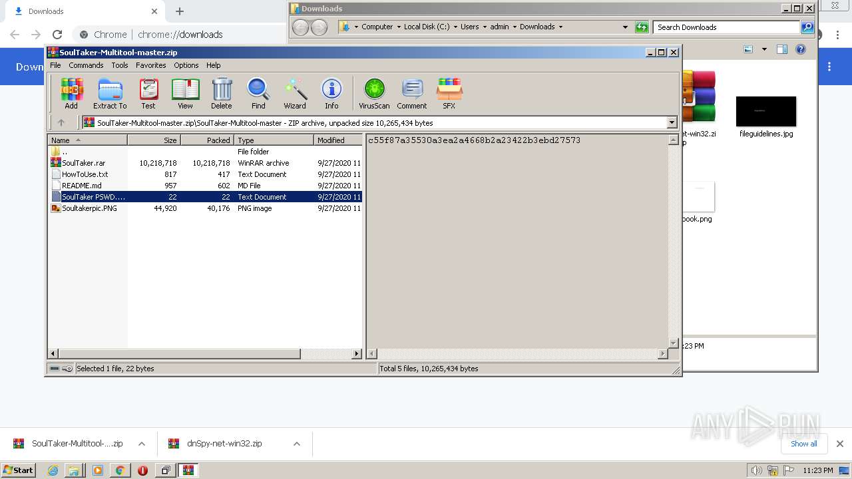Image resolution: width=852 pixels, height=479 pixels.
Task: Sort file list by Type column
Action: point(274,140)
